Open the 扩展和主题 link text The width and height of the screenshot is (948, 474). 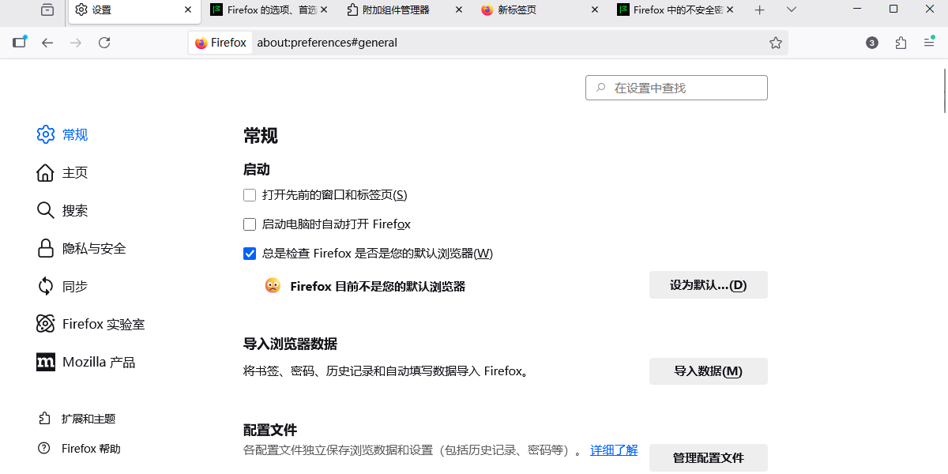pyautogui.click(x=88, y=418)
